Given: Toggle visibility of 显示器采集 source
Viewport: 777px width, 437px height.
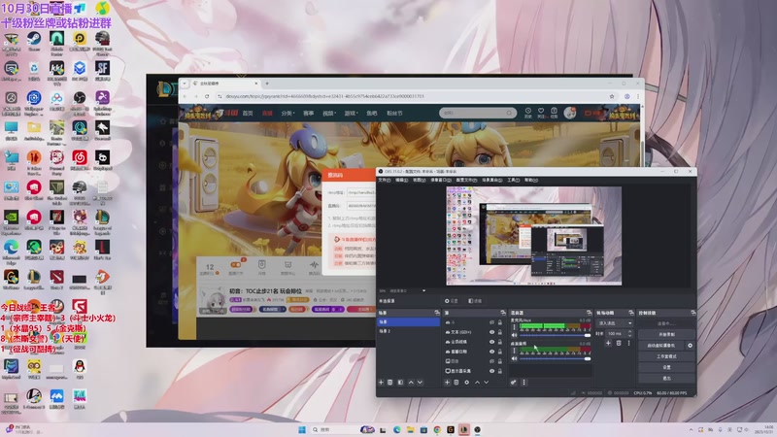Looking at the screenshot, I should 492,371.
